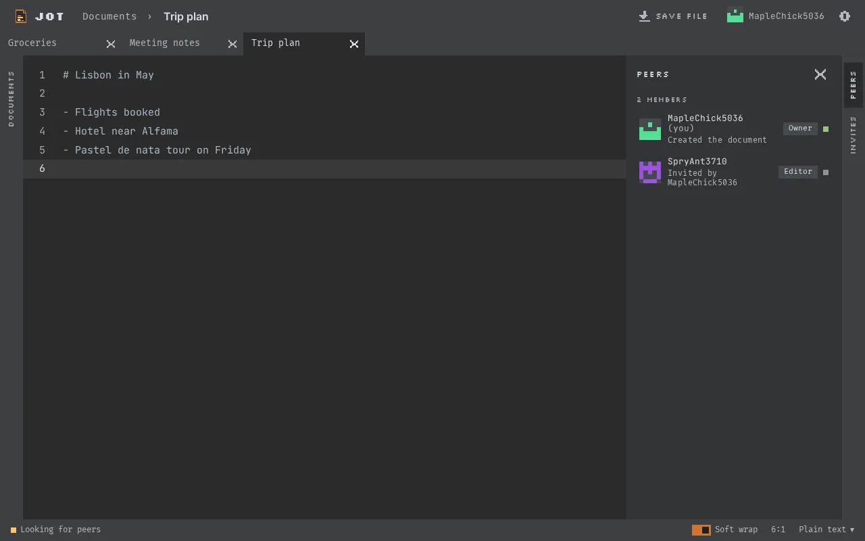Click the "Looking for peers" status text
Image resolution: width=865 pixels, height=541 pixels.
(60, 530)
